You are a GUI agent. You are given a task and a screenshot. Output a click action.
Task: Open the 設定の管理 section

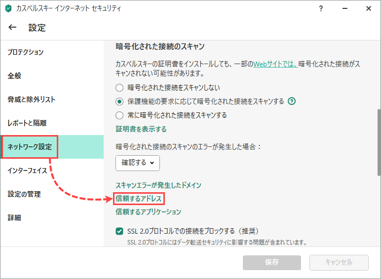(x=52, y=194)
